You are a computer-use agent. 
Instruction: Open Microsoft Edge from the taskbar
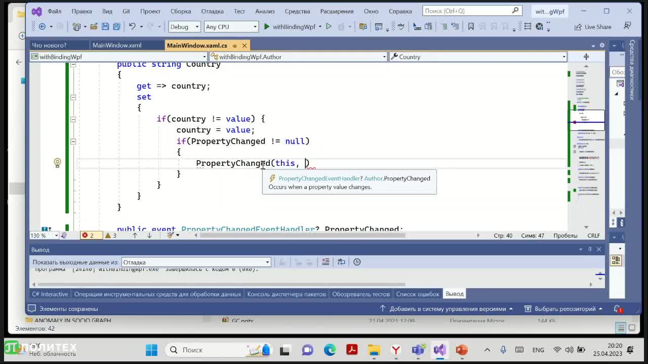tap(330, 350)
